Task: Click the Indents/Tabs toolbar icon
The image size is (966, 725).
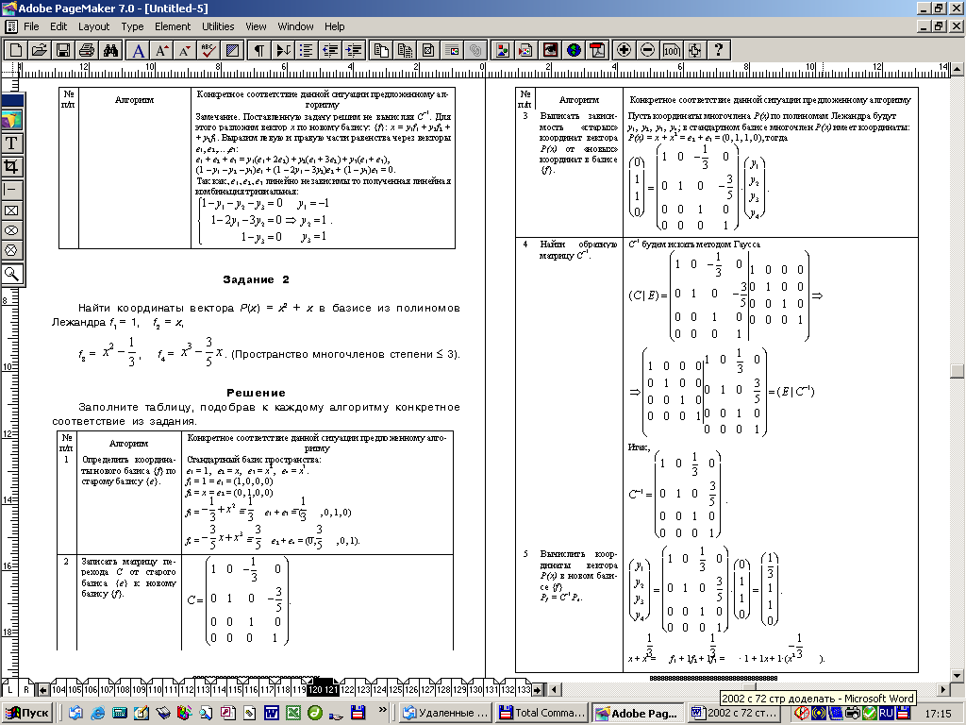Action: 283,50
